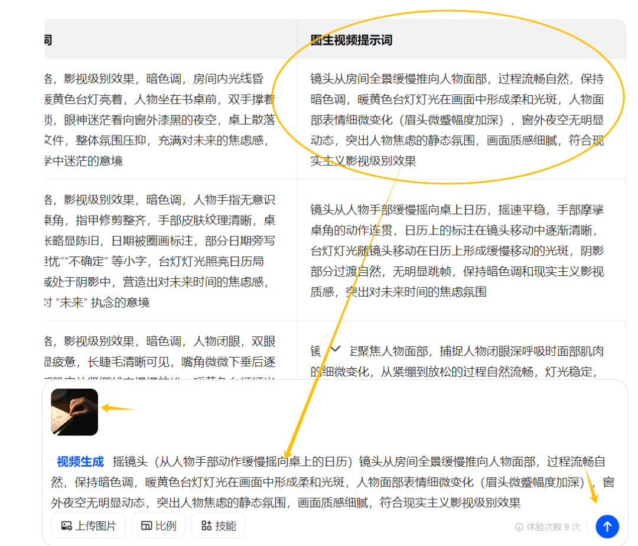Viewport: 638px width, 546px height.
Task: Click the left cell mentioning 指甲修剪整齐
Action: pyautogui.click(x=171, y=250)
